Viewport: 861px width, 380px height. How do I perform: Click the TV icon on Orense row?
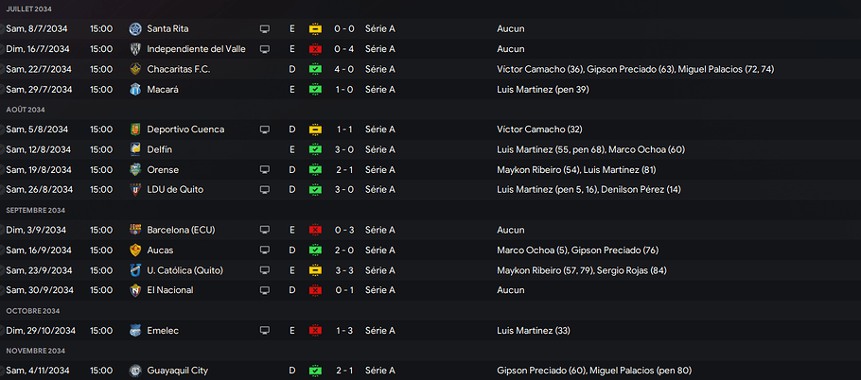pos(265,170)
